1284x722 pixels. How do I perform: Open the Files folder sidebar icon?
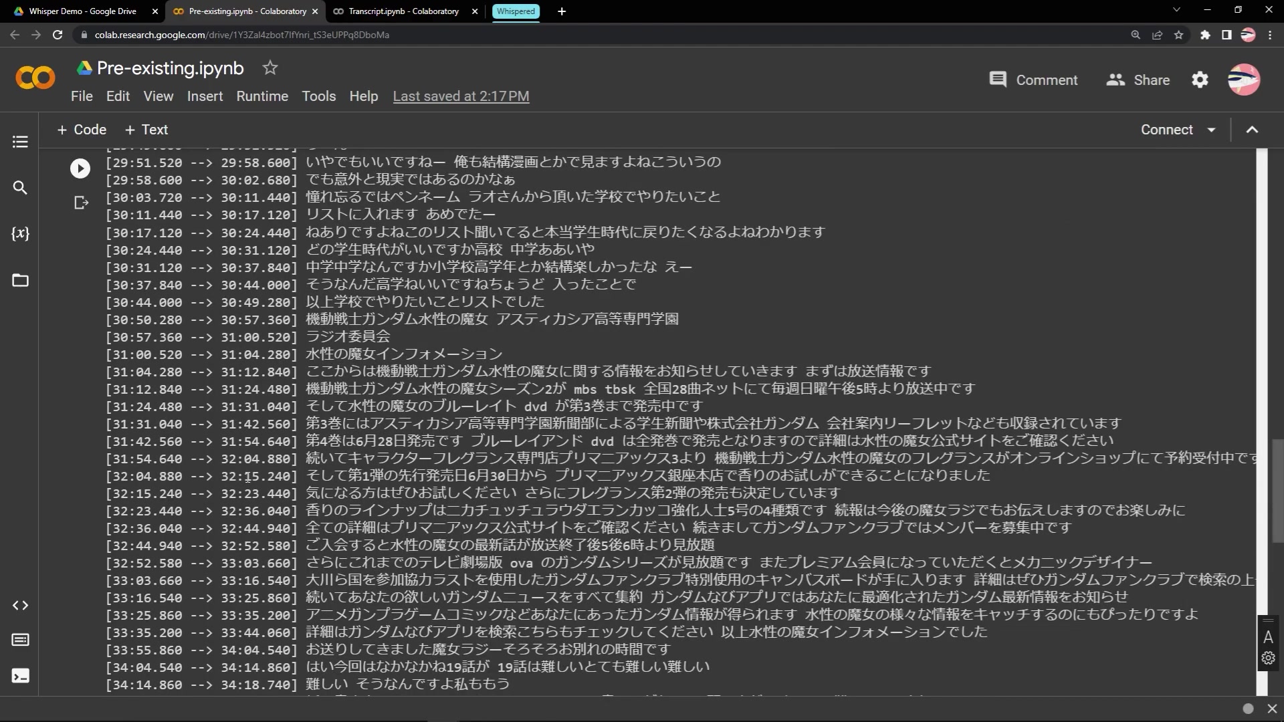(20, 280)
